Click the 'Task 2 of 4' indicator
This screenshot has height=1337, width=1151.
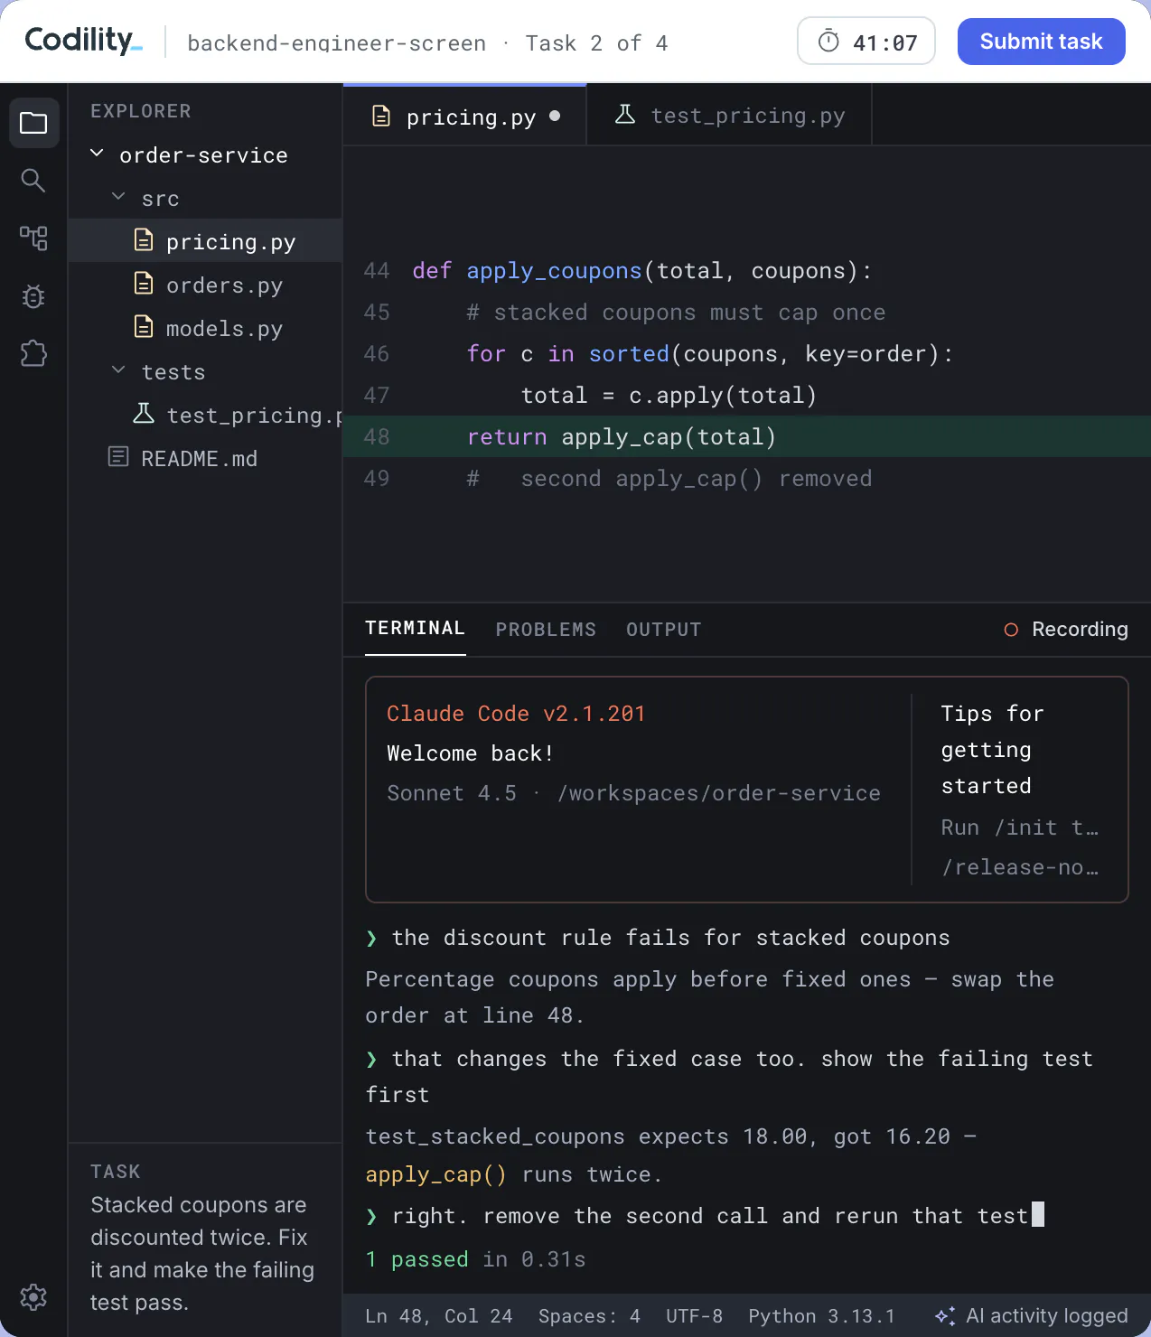596,43
